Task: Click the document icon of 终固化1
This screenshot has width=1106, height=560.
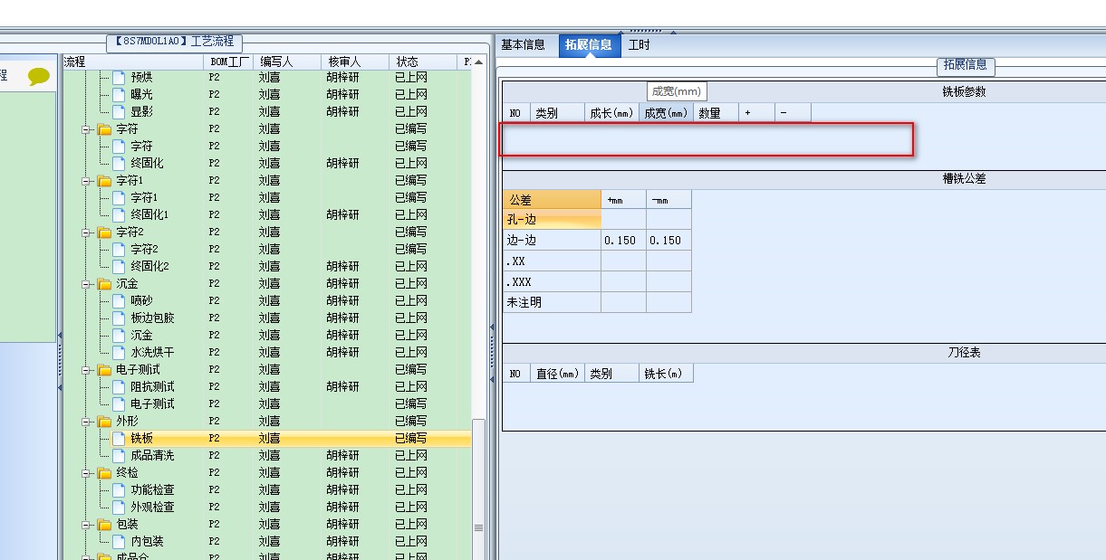Action: tap(119, 215)
